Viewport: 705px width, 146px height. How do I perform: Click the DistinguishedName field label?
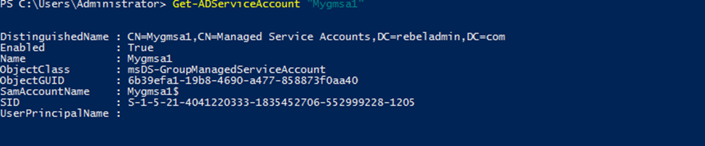tap(55, 37)
